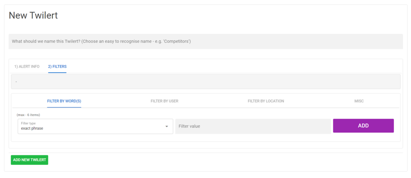Open the FILTER BY WORD(S) tab
Screen dimensions: 411x178
pos(64,101)
